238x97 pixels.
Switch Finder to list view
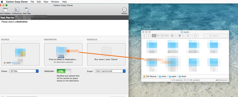[158, 35]
